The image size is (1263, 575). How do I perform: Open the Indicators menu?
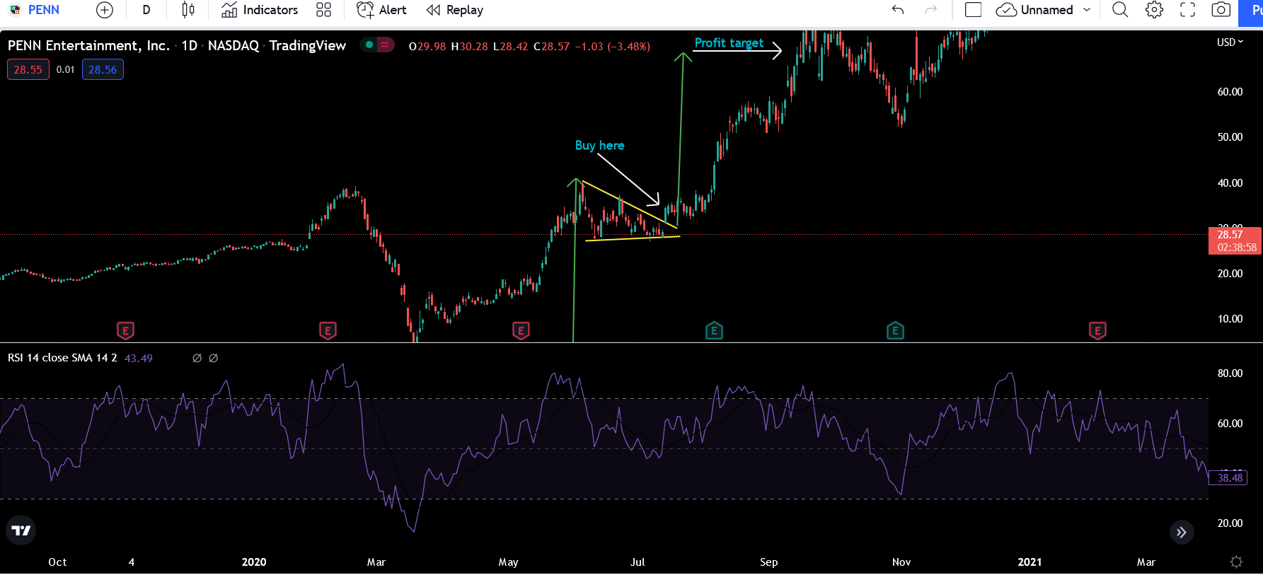point(260,10)
